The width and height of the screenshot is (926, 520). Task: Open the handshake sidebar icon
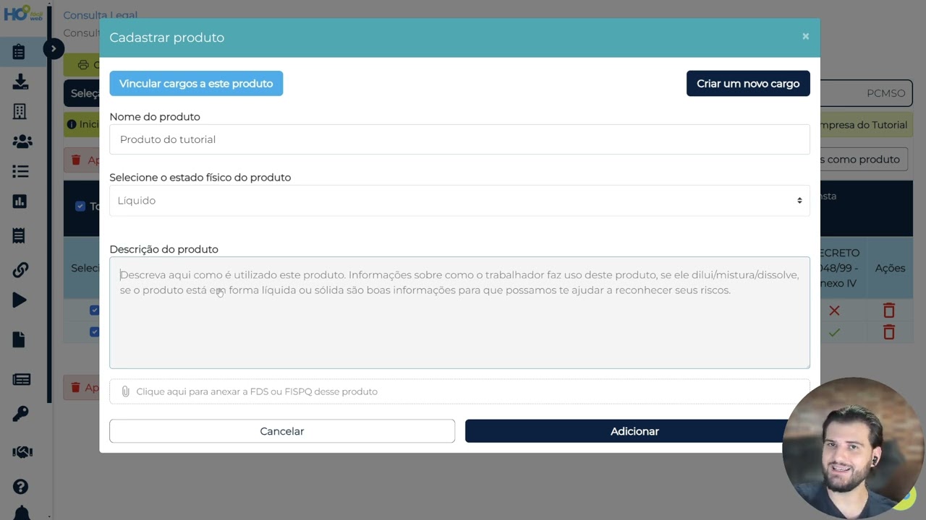click(x=22, y=452)
